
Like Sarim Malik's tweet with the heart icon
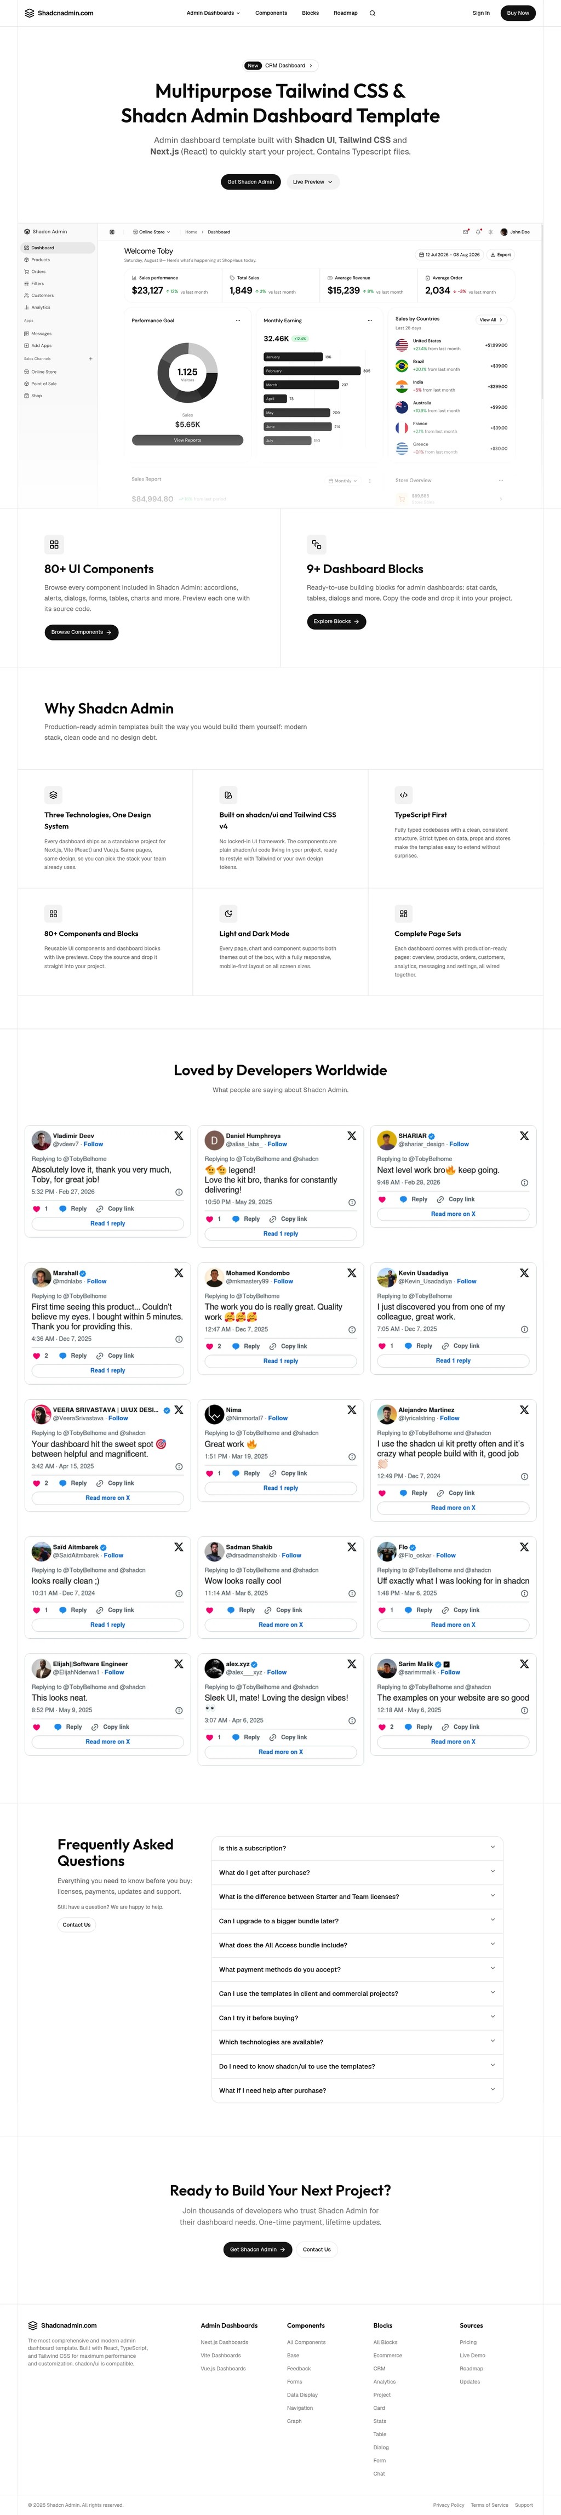point(381,1726)
